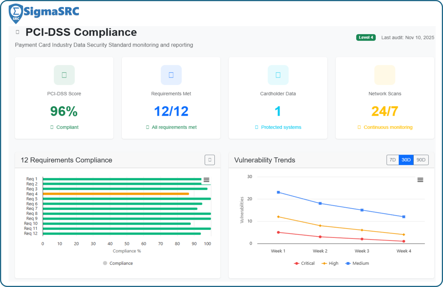This screenshot has height=287, width=443.
Task: Click the Level 4 badge
Action: [x=366, y=37]
